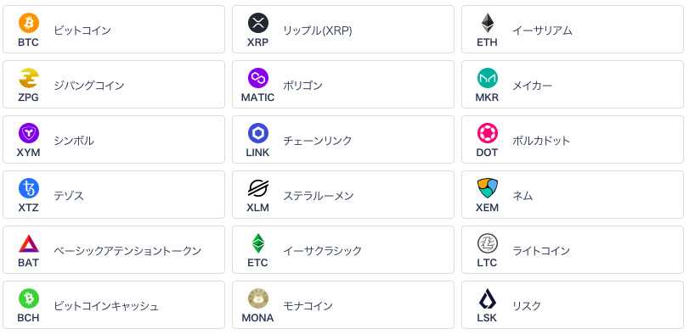Click the Basic Attention Token triangle icon
This screenshot has width=689, height=334.
pos(29,243)
